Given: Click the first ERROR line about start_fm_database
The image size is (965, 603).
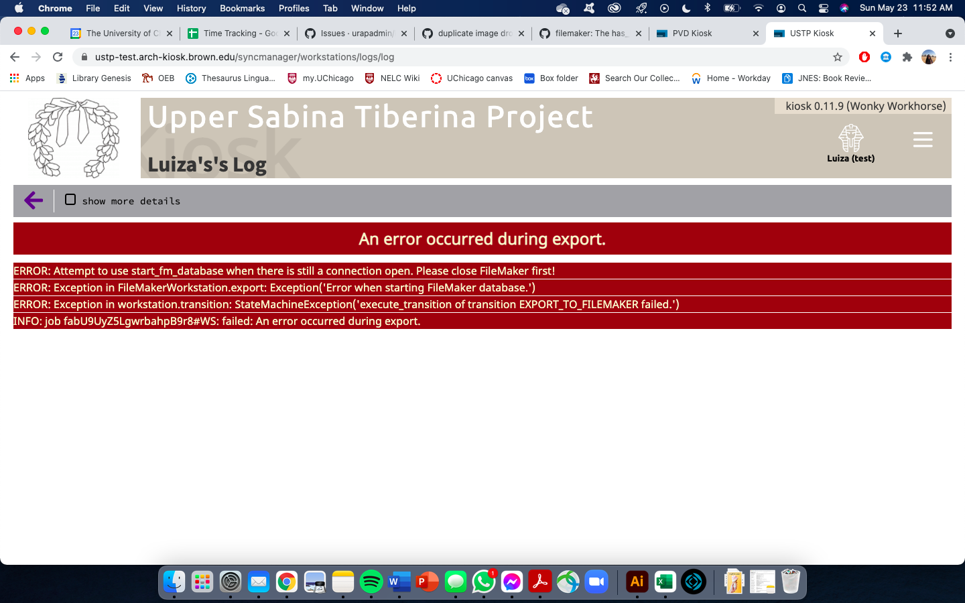Looking at the screenshot, I should coord(482,271).
